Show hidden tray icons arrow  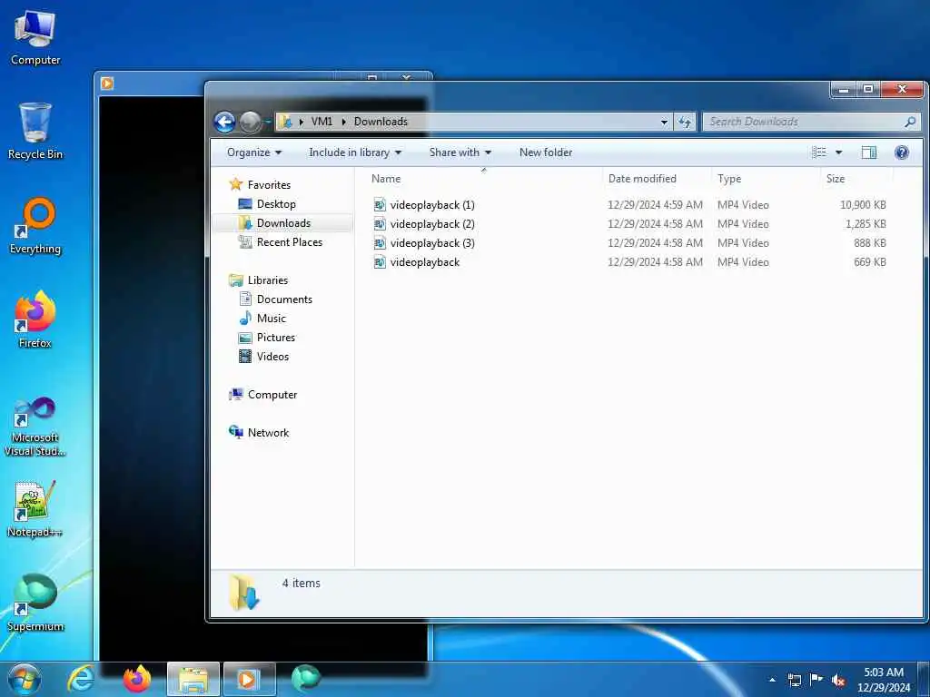(x=772, y=680)
